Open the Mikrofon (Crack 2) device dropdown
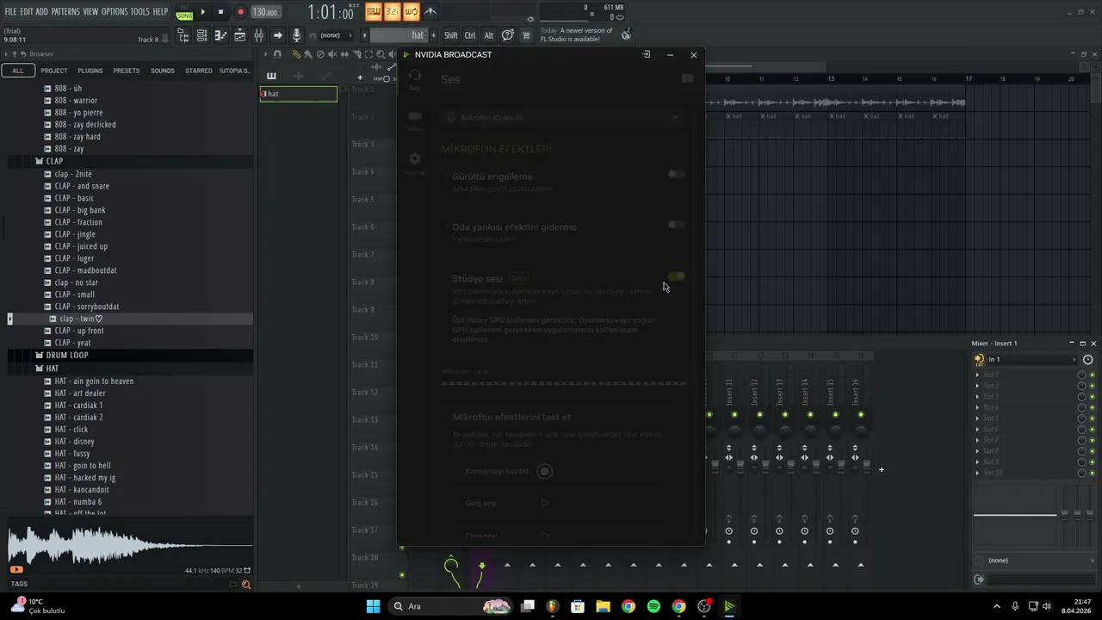This screenshot has width=1102, height=620. click(563, 117)
